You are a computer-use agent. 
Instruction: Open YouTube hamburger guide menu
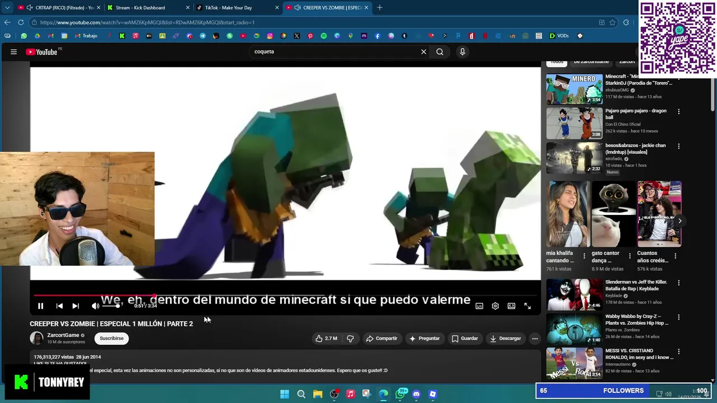click(x=13, y=51)
